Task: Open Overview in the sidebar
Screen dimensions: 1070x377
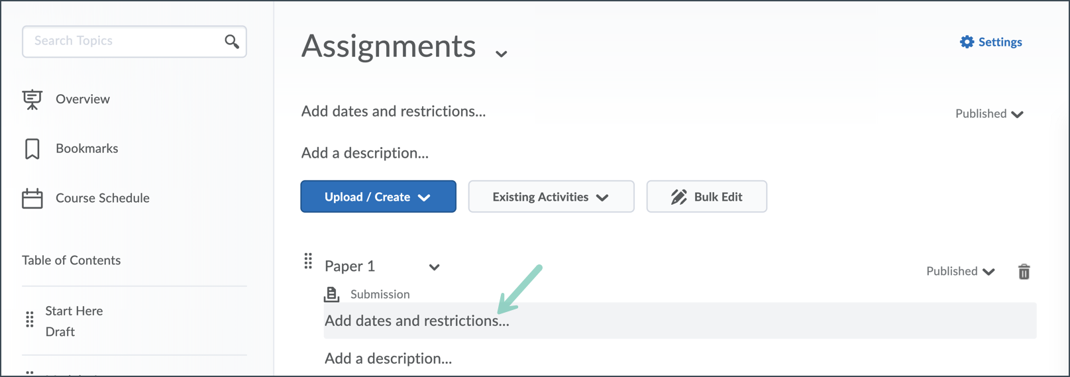Action: click(x=83, y=99)
